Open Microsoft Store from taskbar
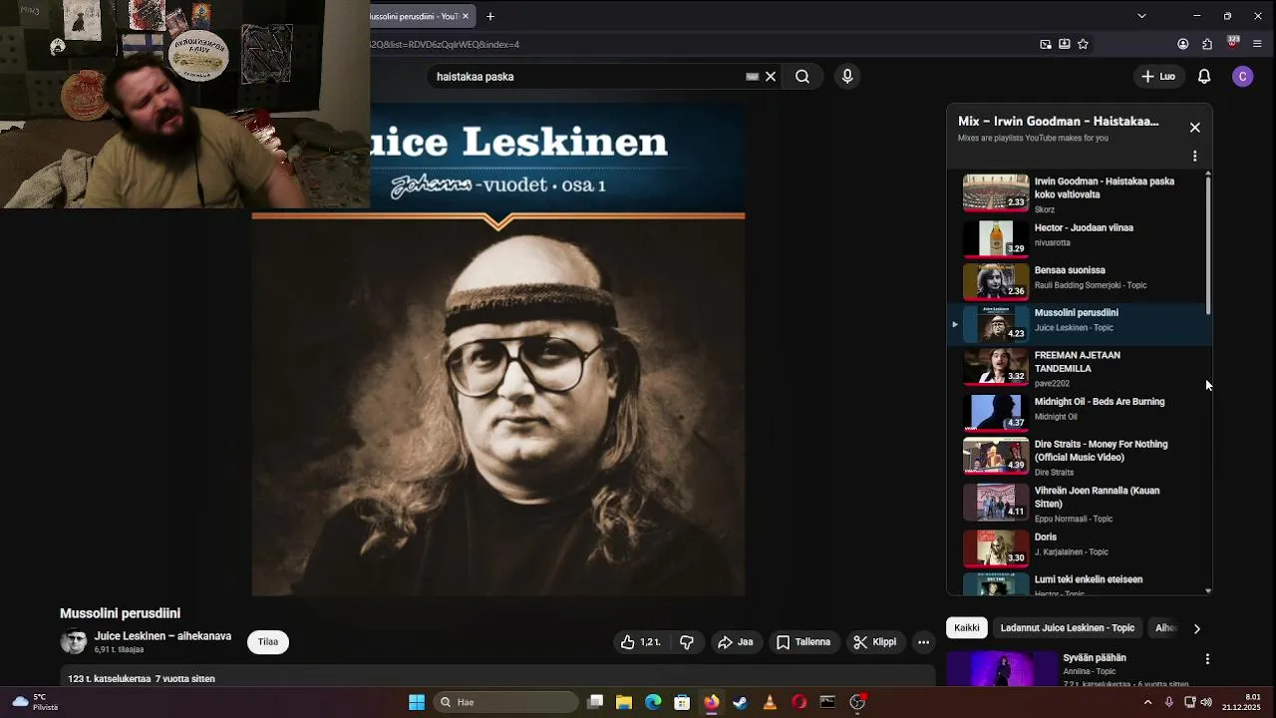 682,702
